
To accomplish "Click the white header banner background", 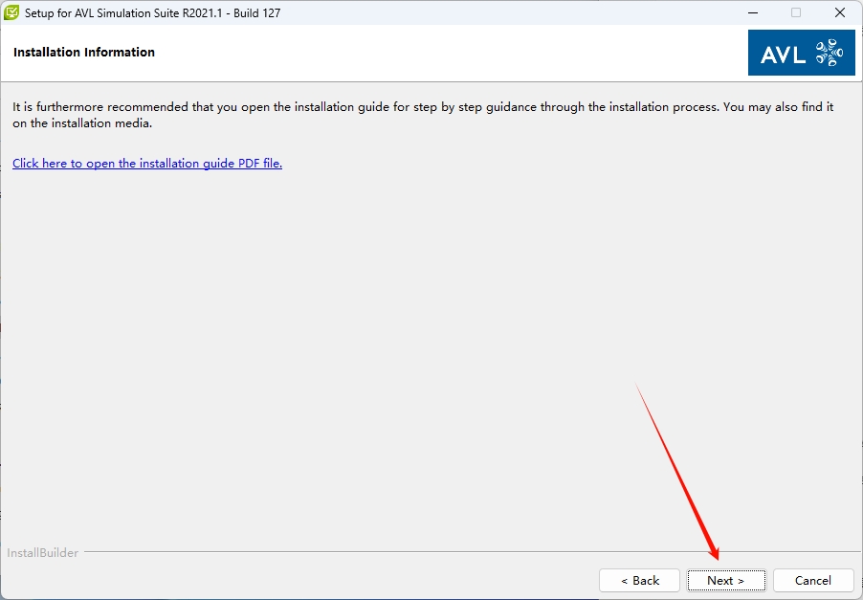I will tap(431, 54).
